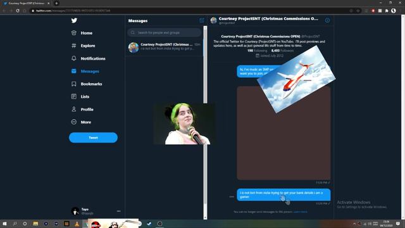The height and width of the screenshot is (228, 405).
Task: Open the Profile person icon
Action: click(74, 109)
